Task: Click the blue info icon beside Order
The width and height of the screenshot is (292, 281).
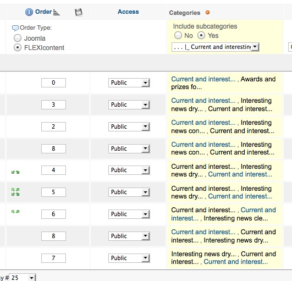Action: [x=29, y=12]
